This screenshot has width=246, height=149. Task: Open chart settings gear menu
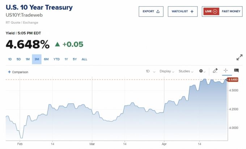(x=201, y=71)
